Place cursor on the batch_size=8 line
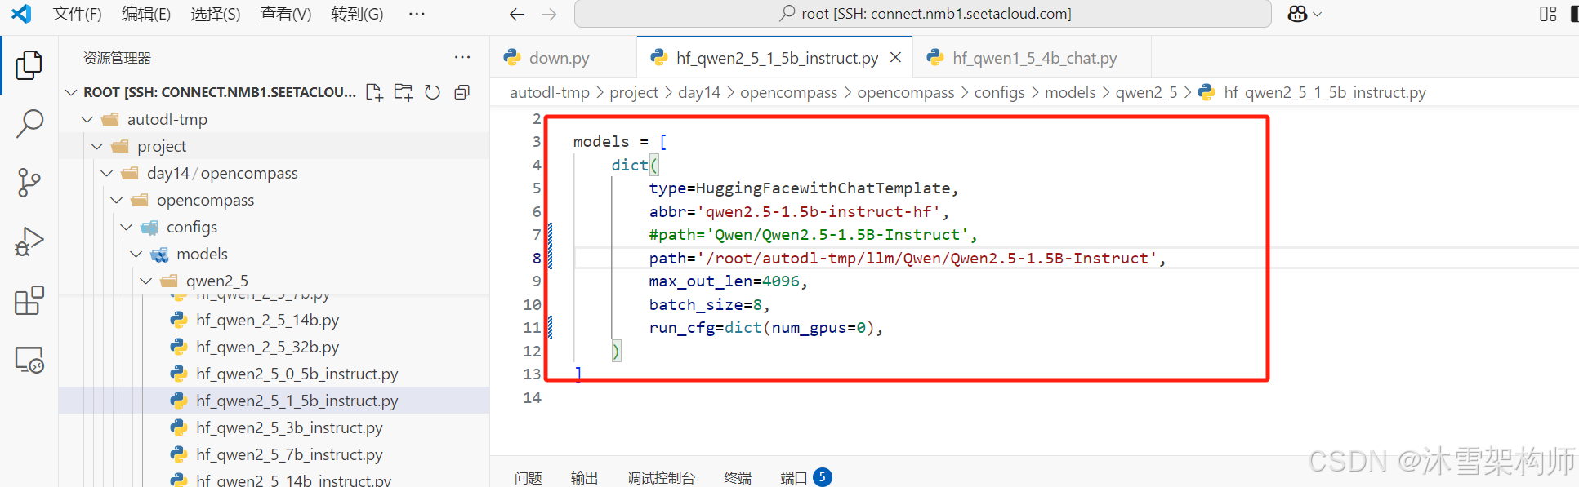Viewport: 1579px width, 487px height. (x=709, y=304)
